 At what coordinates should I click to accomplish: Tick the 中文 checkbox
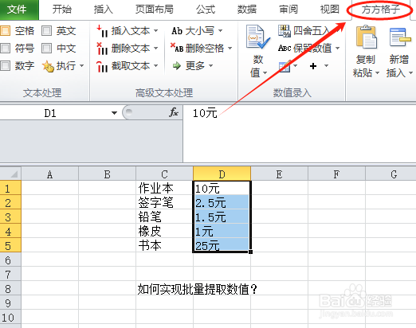pyautogui.click(x=46, y=49)
